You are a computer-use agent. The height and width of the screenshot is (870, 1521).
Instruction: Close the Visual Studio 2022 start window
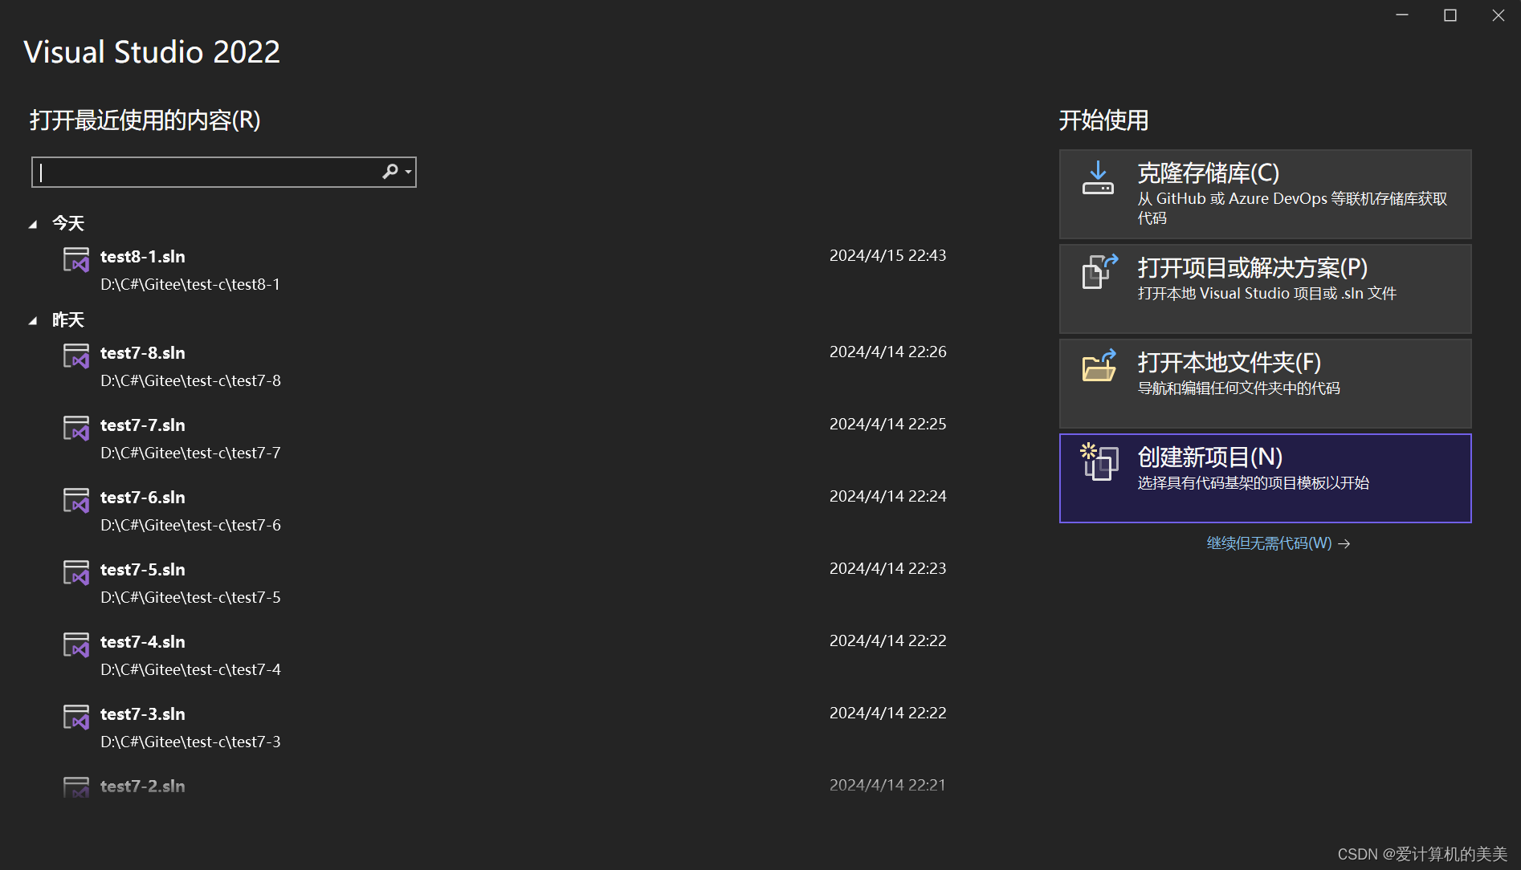pos(1499,15)
